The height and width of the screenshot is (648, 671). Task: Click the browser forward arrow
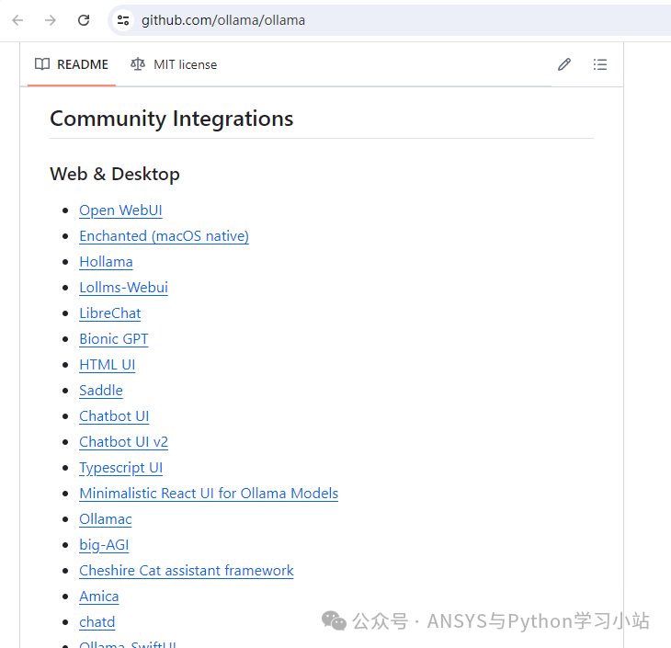pos(51,20)
